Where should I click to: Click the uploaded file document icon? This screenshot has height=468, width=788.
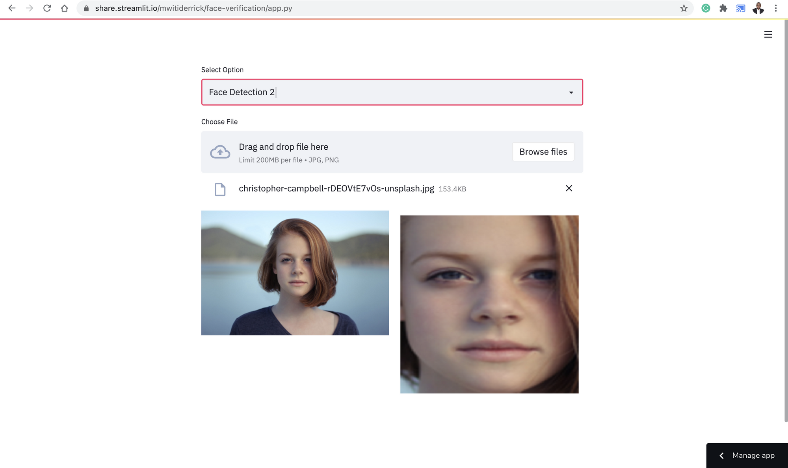click(220, 189)
